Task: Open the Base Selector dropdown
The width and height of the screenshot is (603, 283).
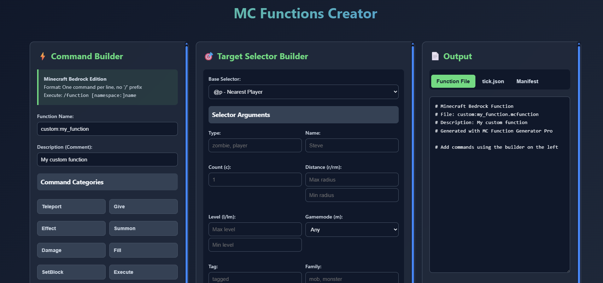Action: pos(303,92)
